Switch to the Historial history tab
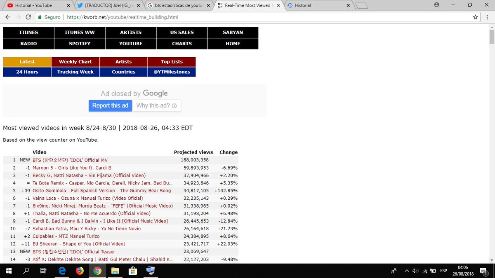The image size is (495, 278). 318,5
